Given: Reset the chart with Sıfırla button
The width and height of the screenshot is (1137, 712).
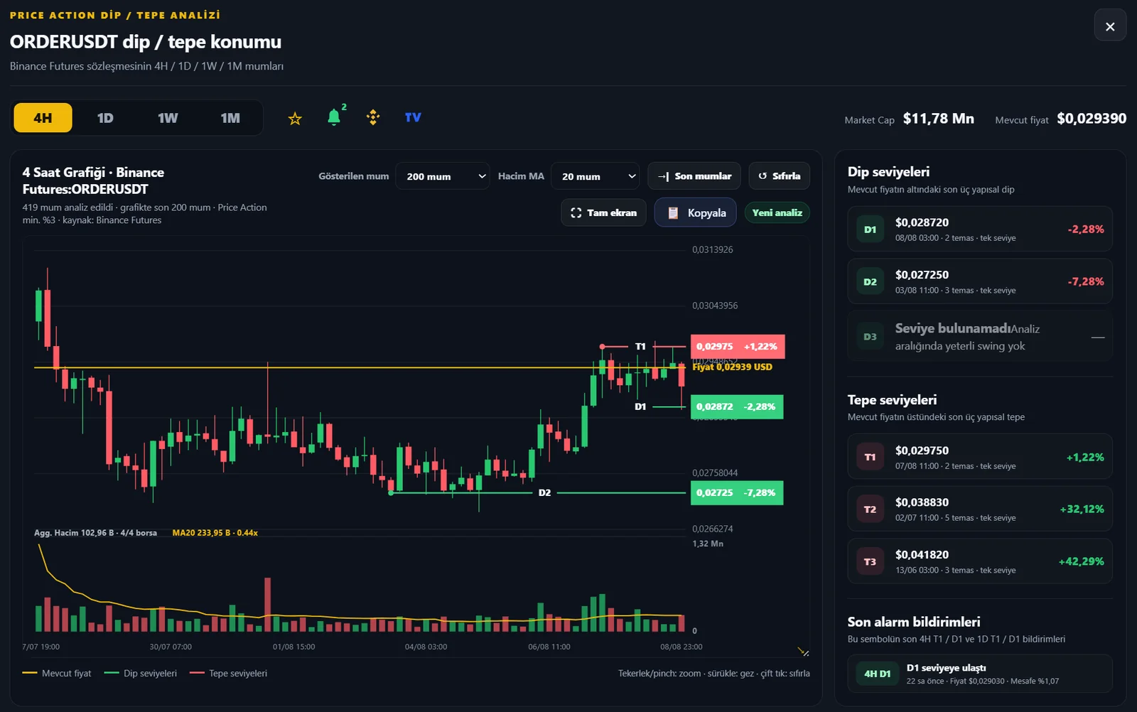Looking at the screenshot, I should (779, 176).
